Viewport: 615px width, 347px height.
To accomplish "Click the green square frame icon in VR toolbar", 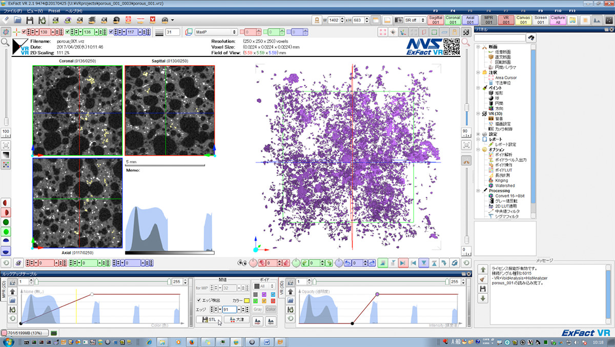I will tap(434, 32).
